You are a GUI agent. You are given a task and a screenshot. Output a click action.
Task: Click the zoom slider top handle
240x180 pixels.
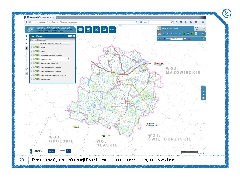(26, 48)
